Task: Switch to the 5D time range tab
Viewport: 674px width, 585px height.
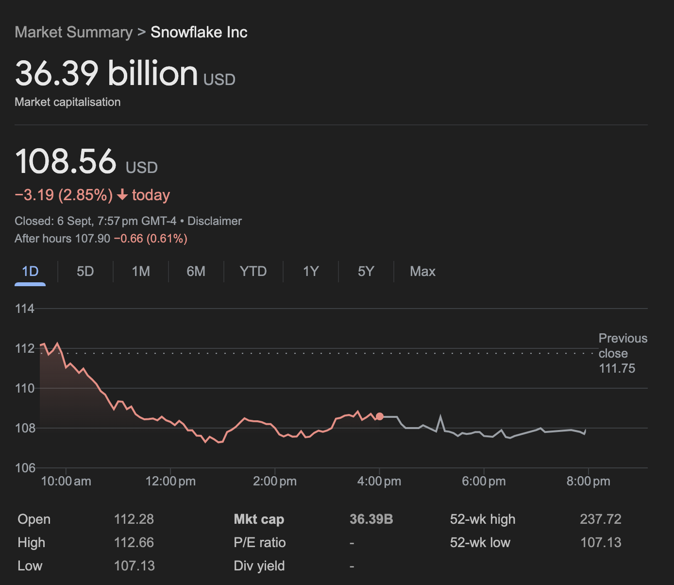Action: tap(85, 271)
